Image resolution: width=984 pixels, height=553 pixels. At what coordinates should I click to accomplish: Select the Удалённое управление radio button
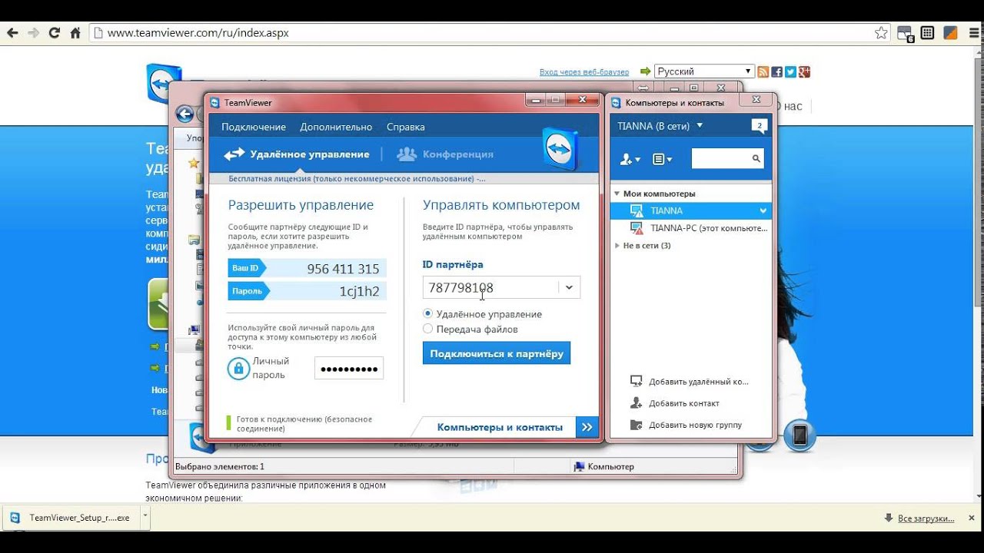pyautogui.click(x=427, y=313)
